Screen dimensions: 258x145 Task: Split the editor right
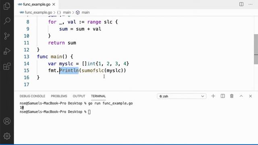tap(241, 4)
